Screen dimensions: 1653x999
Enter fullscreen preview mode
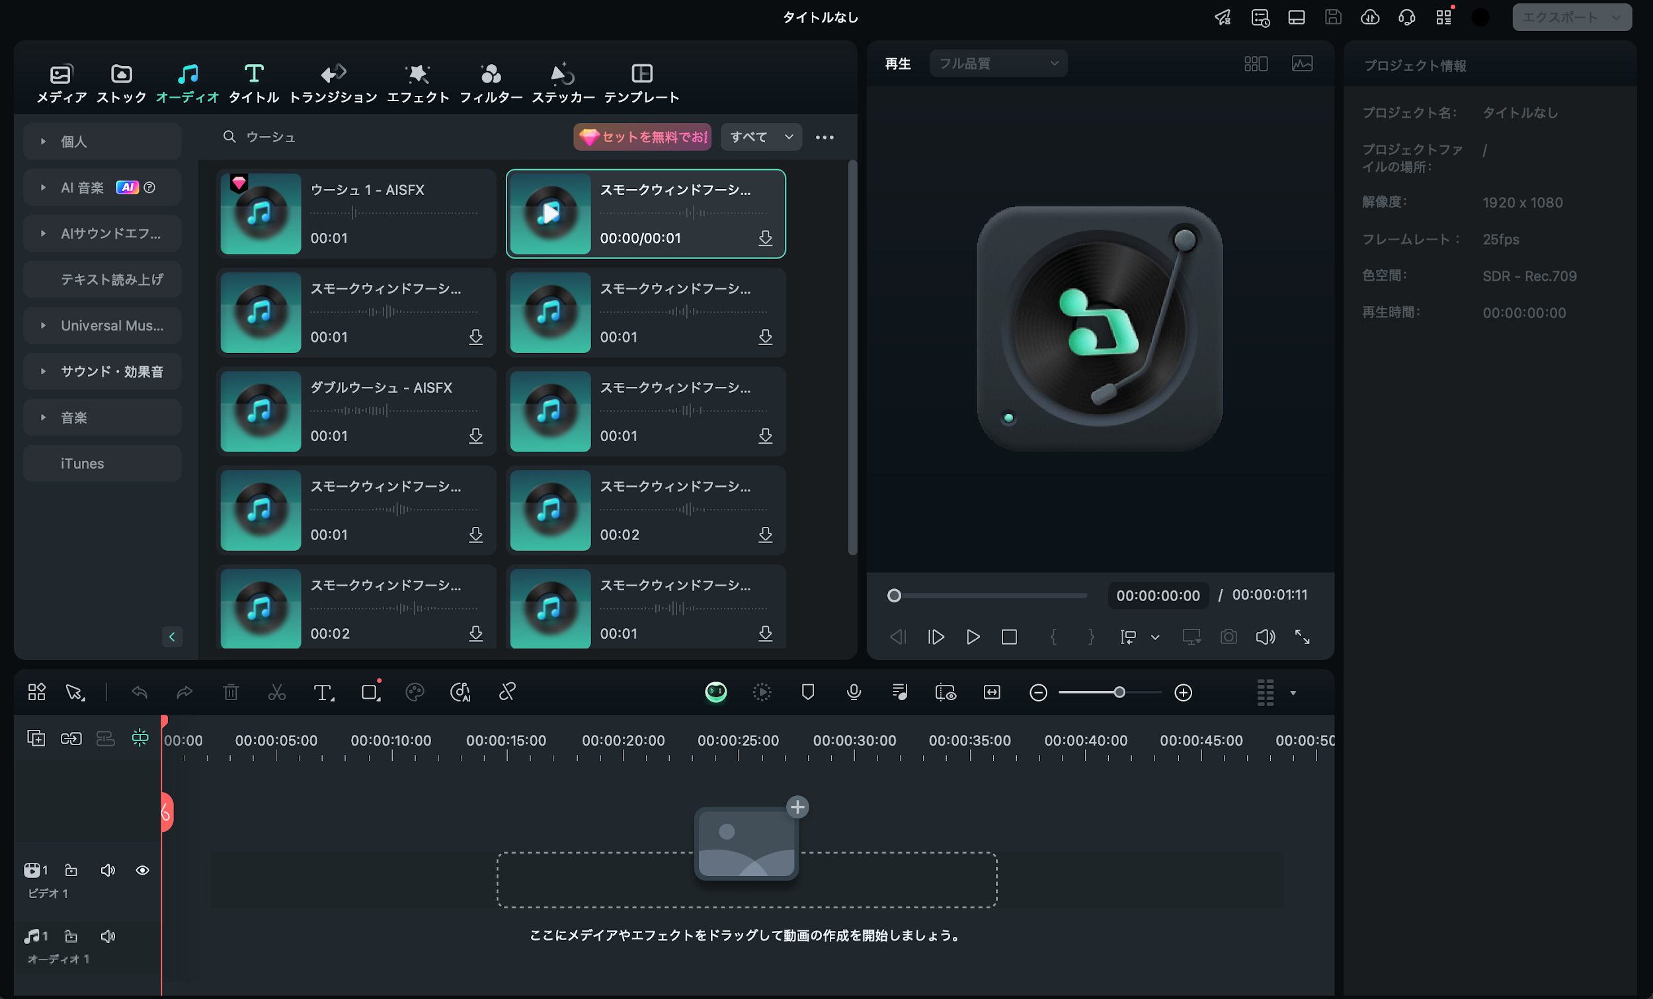coord(1302,637)
